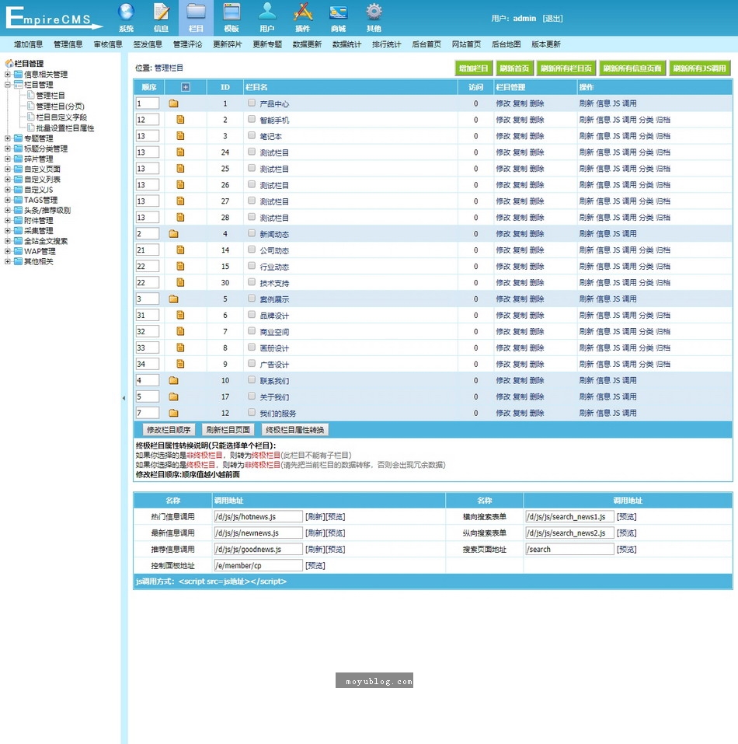Expand the 附件管理 tree node
Screen dimensions: 738x744
coord(8,220)
